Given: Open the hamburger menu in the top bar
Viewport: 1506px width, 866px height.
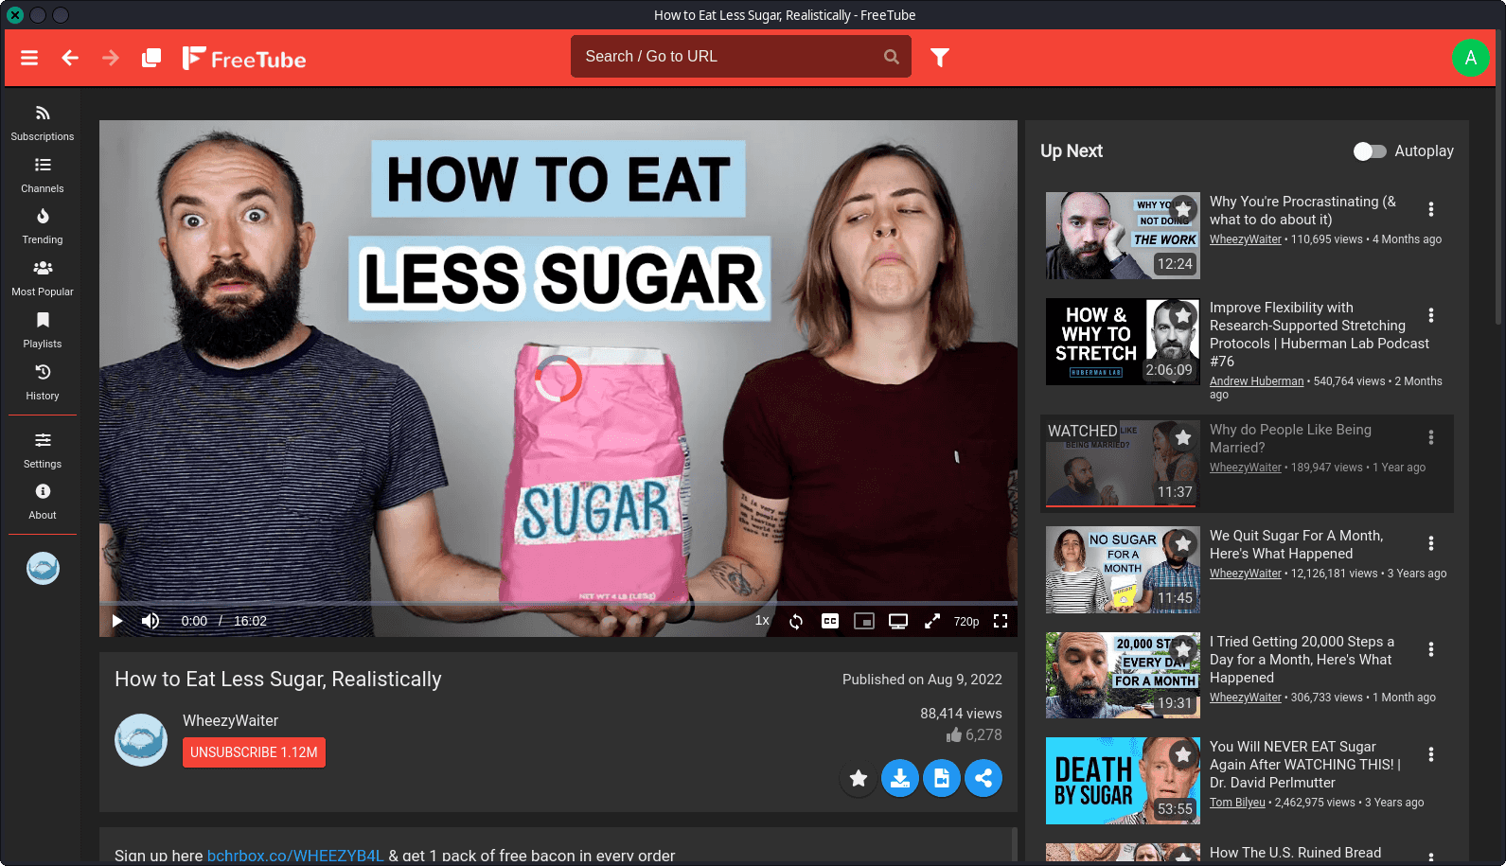Looking at the screenshot, I should point(29,58).
